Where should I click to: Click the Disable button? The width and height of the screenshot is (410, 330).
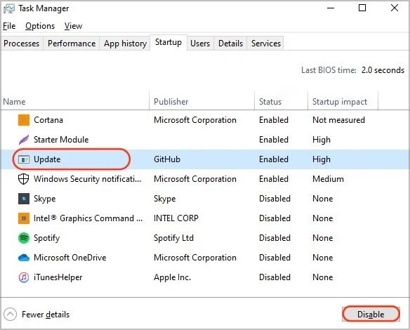pyautogui.click(x=371, y=314)
